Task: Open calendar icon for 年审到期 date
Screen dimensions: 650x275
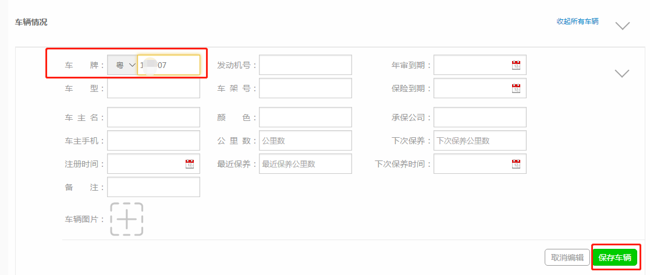Action: coord(516,65)
